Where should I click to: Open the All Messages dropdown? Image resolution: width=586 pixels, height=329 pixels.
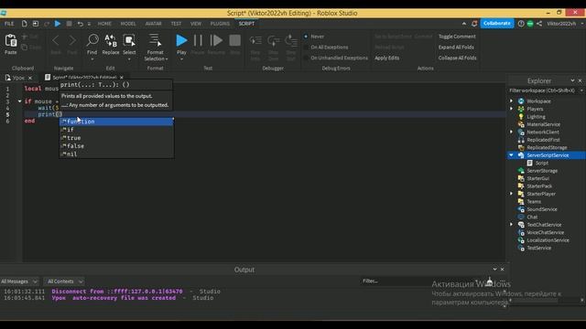click(x=18, y=281)
